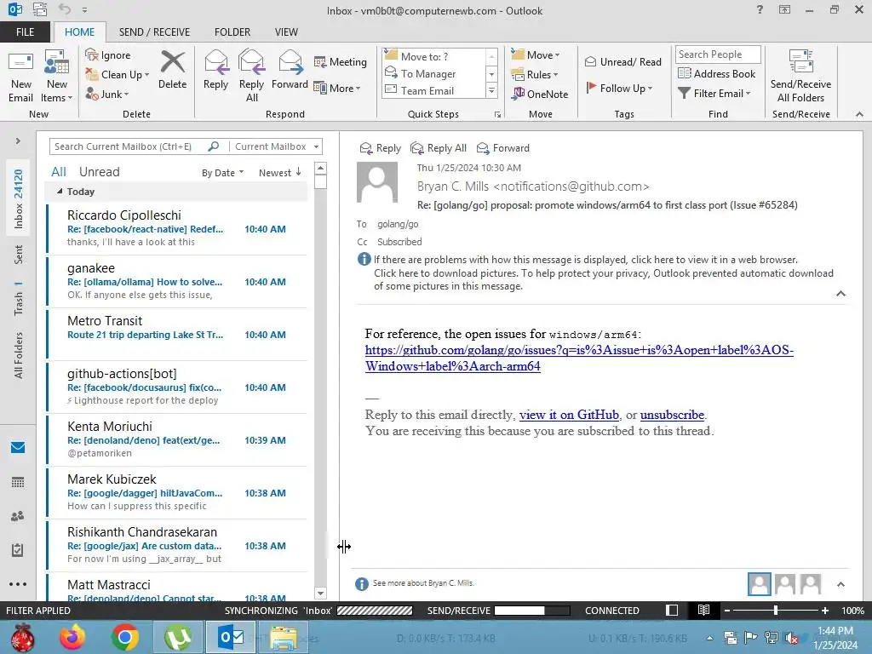This screenshot has height=654, width=872.
Task: Switch to the Calendar view icon
Action: click(x=18, y=482)
